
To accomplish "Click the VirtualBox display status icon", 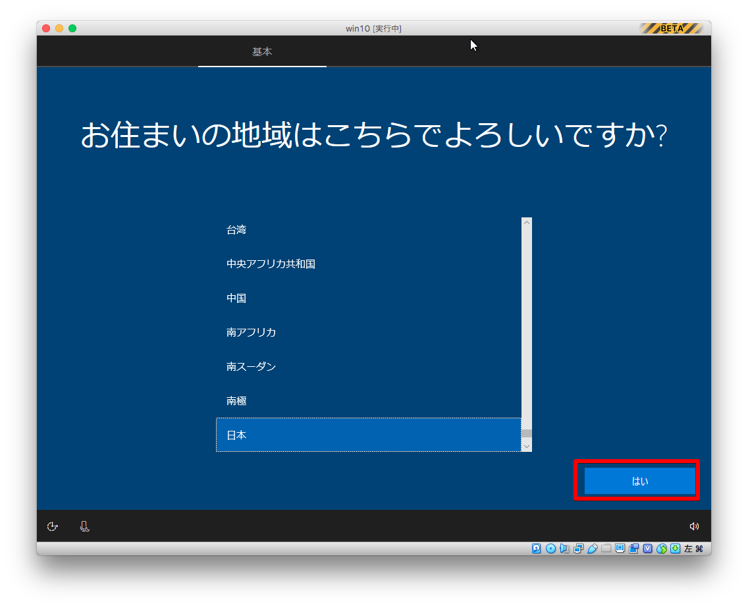I will coord(620,548).
